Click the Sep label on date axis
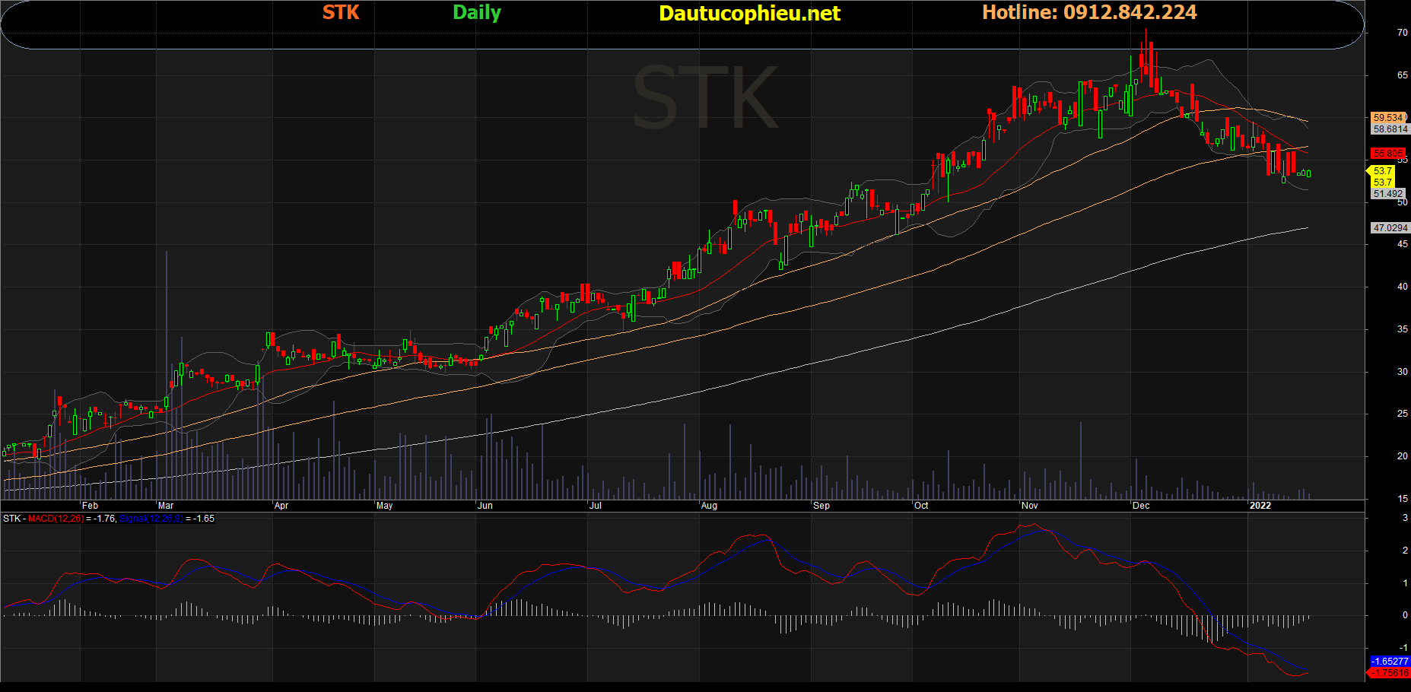 point(821,506)
